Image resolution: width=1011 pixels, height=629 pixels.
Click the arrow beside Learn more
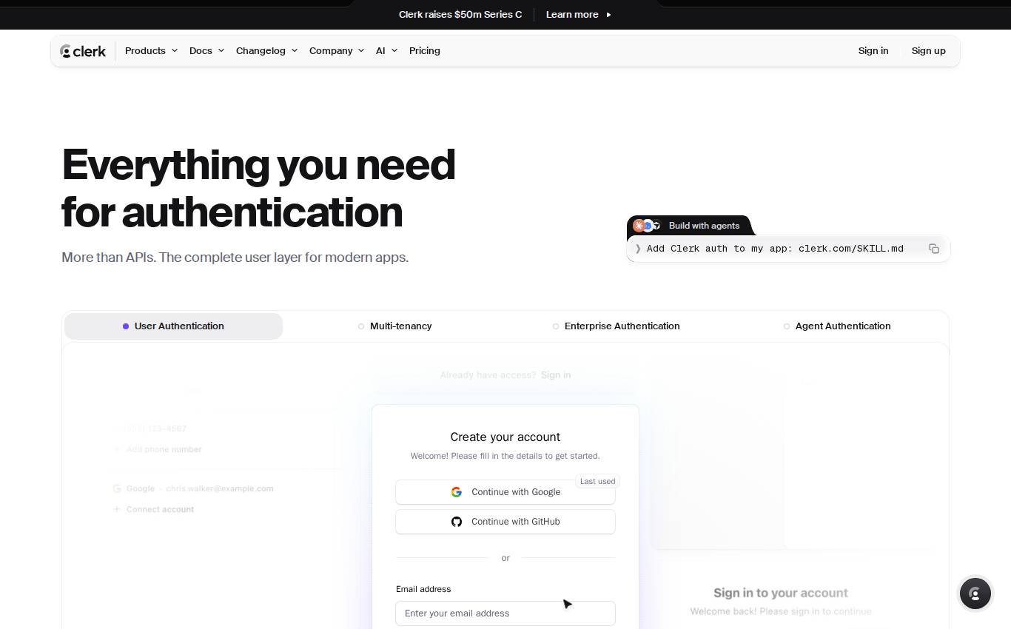608,15
